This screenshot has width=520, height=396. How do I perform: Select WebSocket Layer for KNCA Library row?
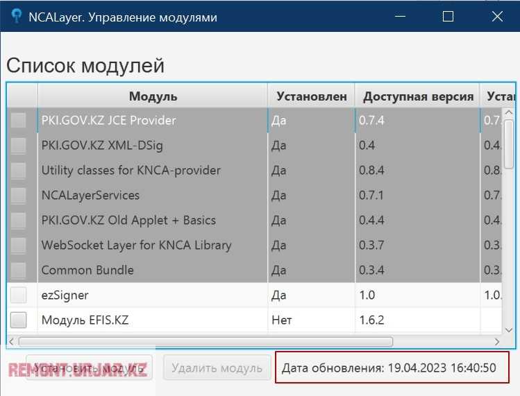[136, 246]
